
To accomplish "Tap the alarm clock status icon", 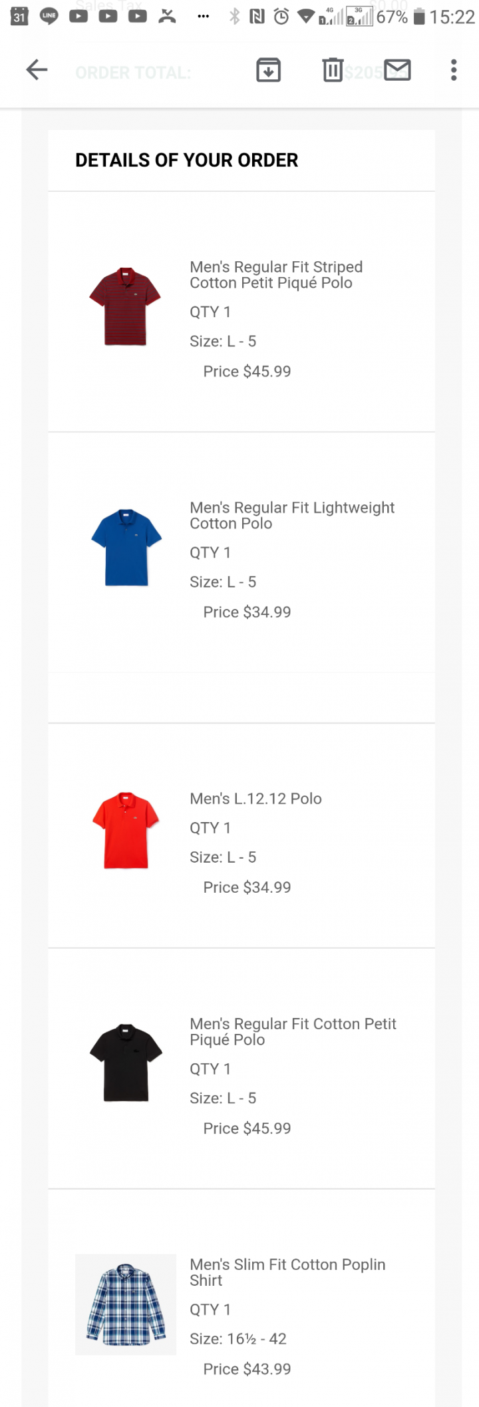I will (281, 17).
